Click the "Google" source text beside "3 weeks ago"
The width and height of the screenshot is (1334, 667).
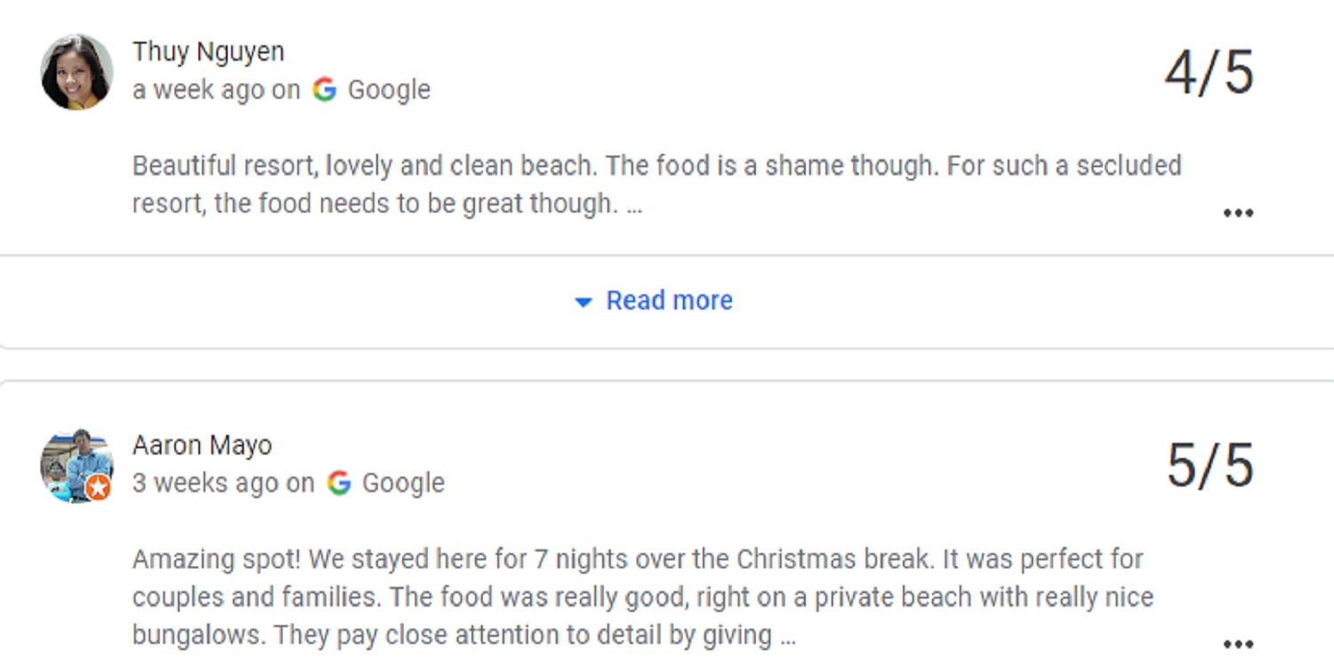click(x=403, y=483)
